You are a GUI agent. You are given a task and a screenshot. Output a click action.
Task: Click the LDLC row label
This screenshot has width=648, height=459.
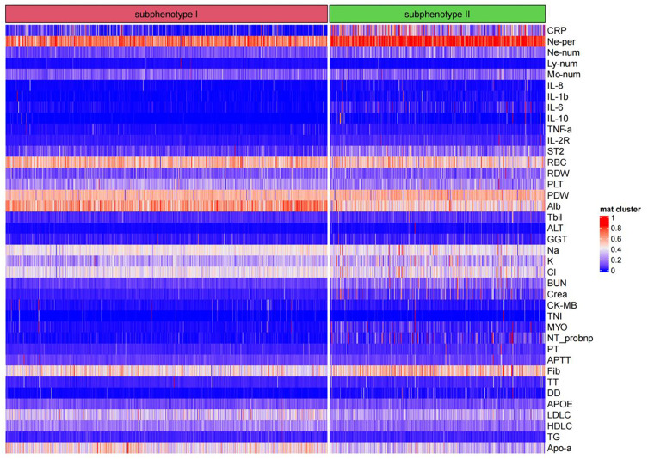click(559, 415)
